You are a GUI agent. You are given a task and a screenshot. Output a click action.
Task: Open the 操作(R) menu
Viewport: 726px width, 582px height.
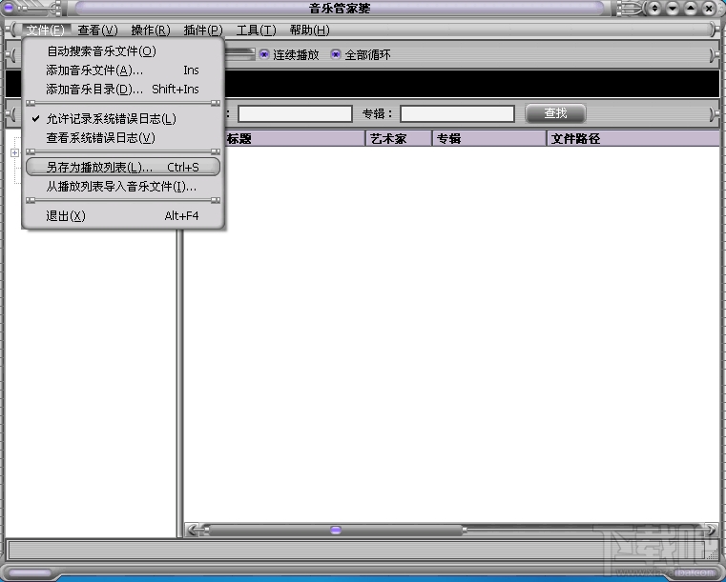coord(151,30)
